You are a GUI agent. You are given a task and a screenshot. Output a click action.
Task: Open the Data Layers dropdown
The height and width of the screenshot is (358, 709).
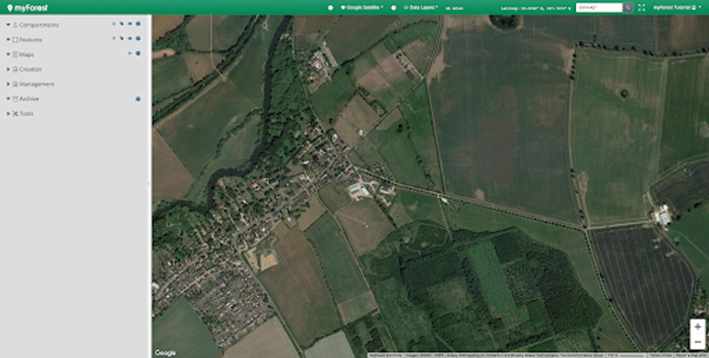coord(420,8)
